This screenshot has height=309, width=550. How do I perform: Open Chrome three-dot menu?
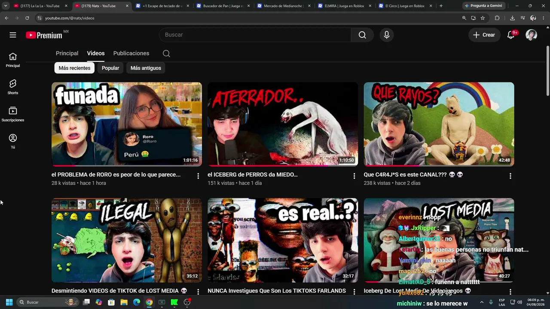(543, 18)
